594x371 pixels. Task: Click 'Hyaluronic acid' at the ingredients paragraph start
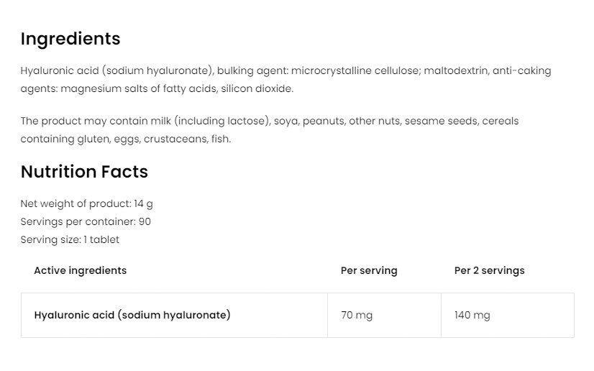pos(59,71)
